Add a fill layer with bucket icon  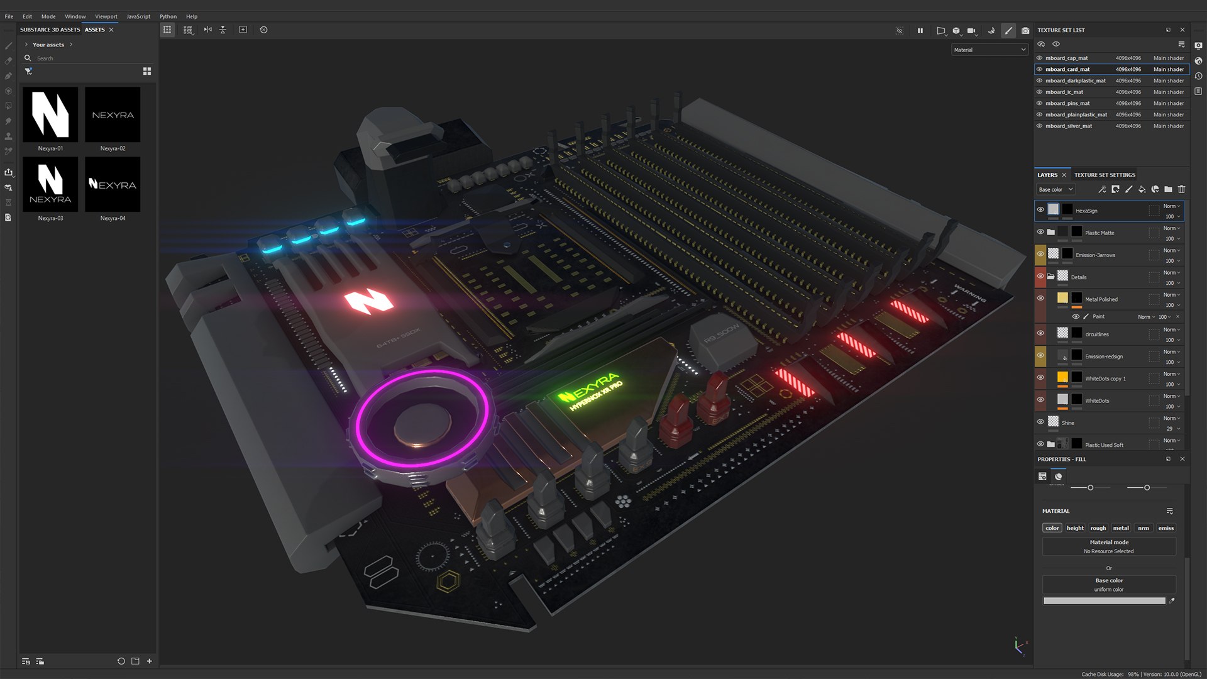tap(1142, 189)
